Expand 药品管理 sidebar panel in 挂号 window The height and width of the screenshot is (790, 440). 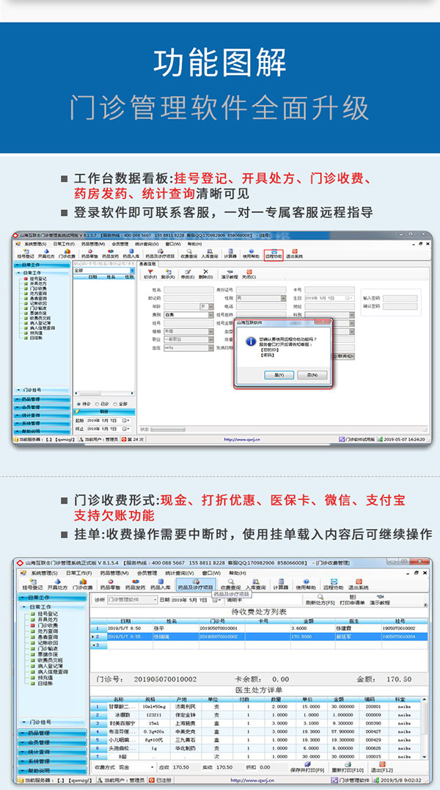(42, 399)
